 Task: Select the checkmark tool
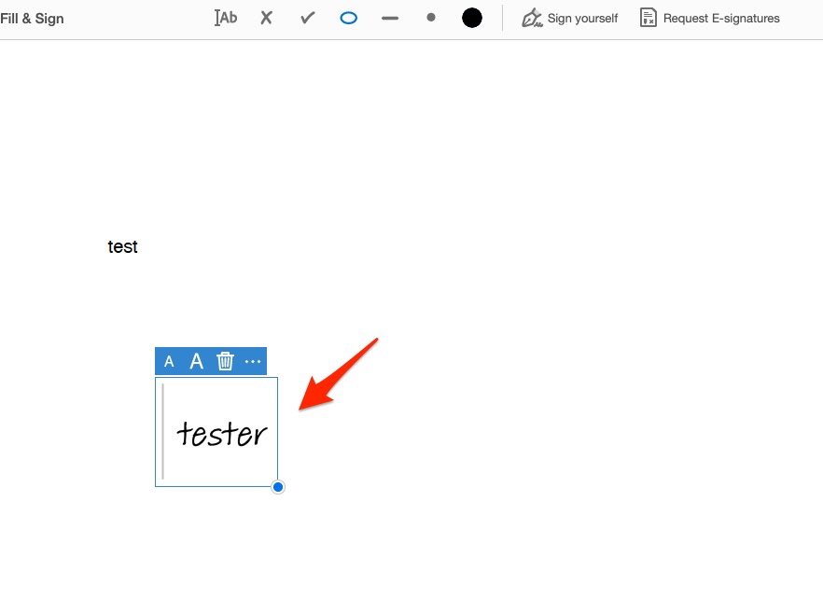click(x=307, y=18)
